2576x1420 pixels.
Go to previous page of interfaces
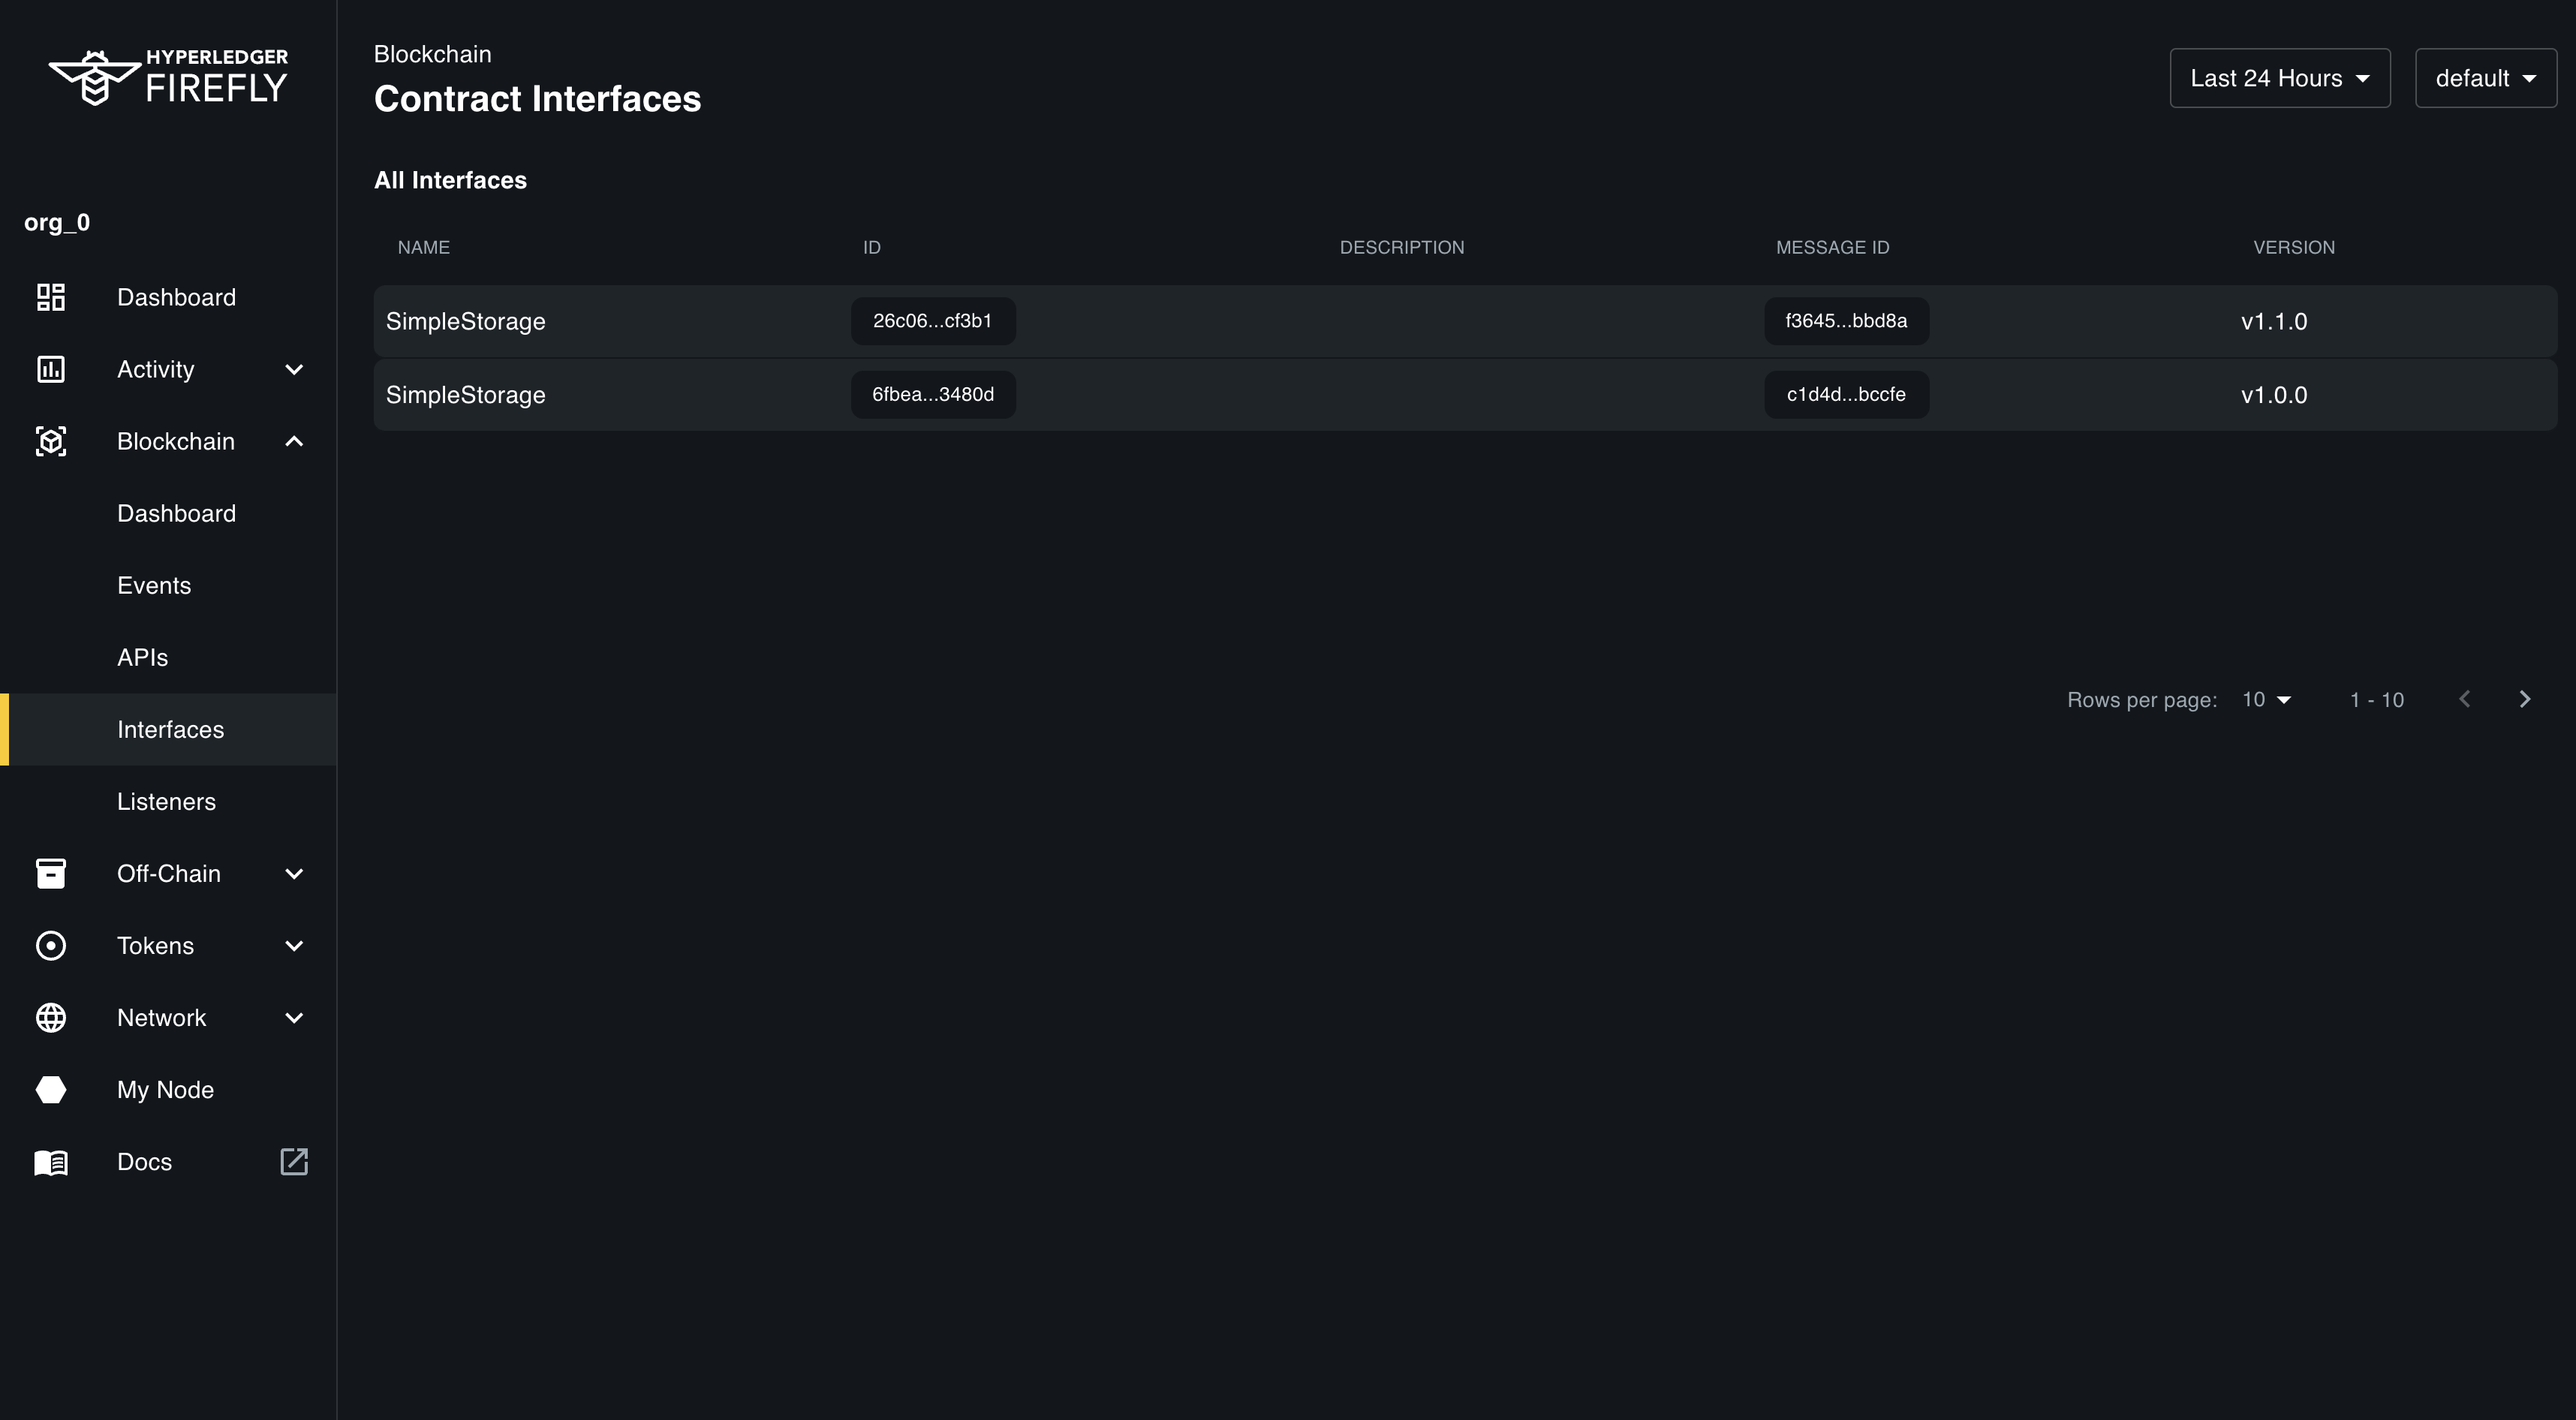2465,699
